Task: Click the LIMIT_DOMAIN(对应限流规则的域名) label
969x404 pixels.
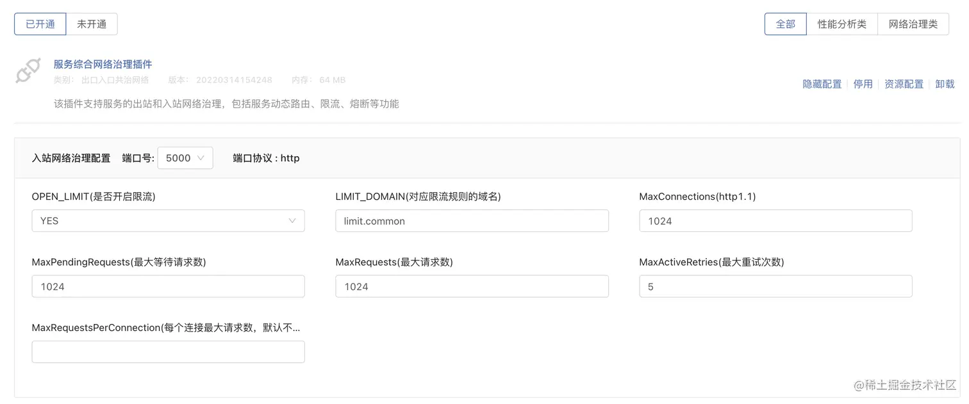Action: (x=418, y=197)
